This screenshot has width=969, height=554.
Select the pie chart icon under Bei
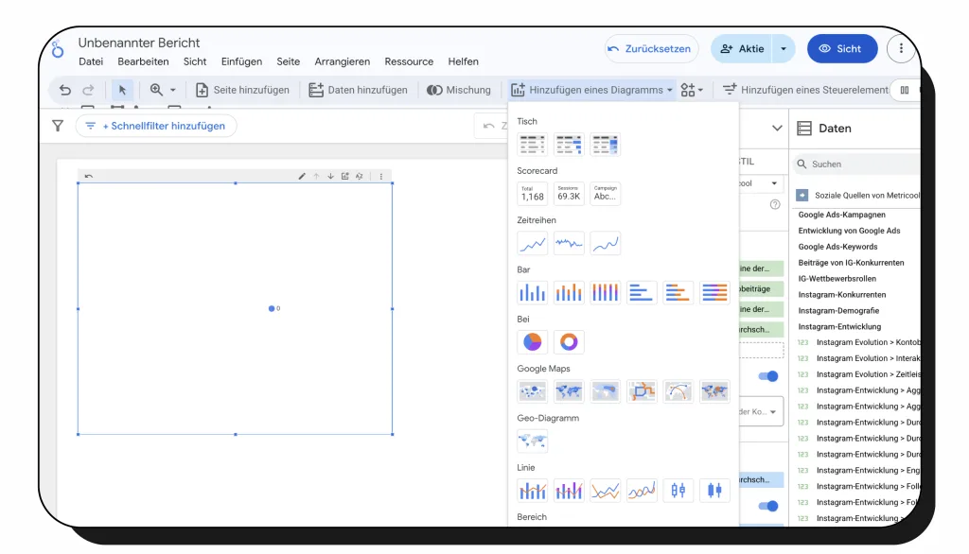(533, 341)
